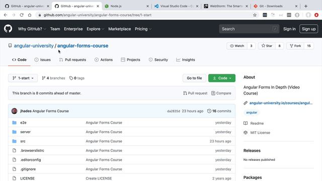Close the Node.js tab
The height and width of the screenshot is (181, 322).
(147, 6)
